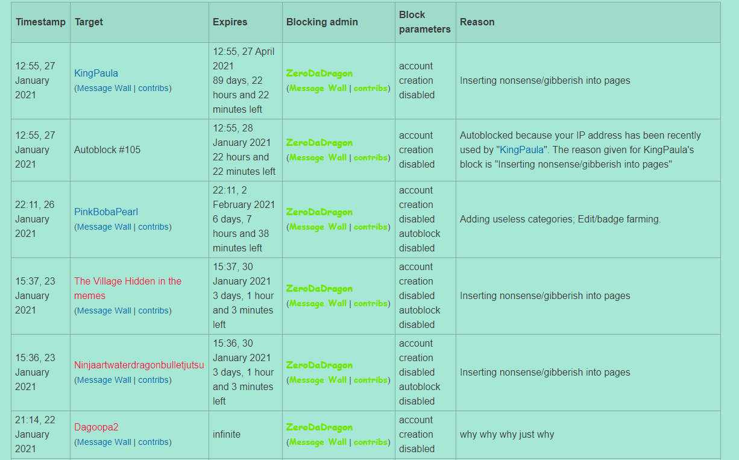Viewport: 739px width, 460px height.
Task: Click the Expires column header
Action: [x=230, y=22]
